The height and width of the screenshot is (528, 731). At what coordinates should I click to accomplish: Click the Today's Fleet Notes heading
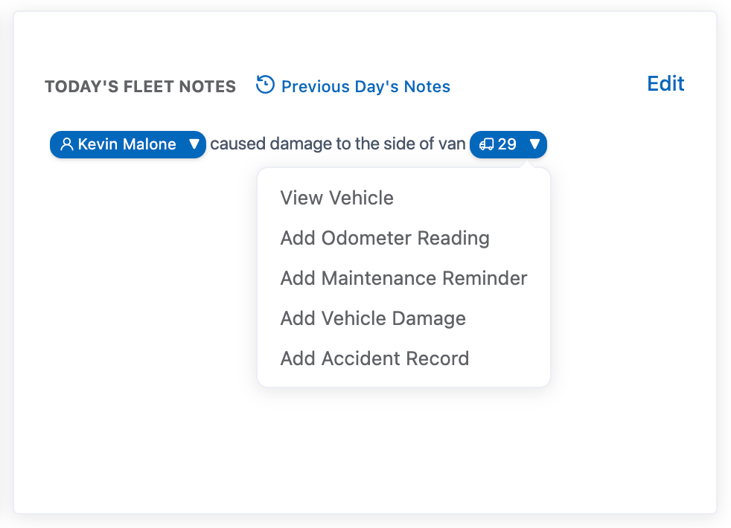[140, 87]
